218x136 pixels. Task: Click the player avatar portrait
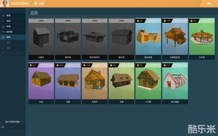[x=4, y=4]
